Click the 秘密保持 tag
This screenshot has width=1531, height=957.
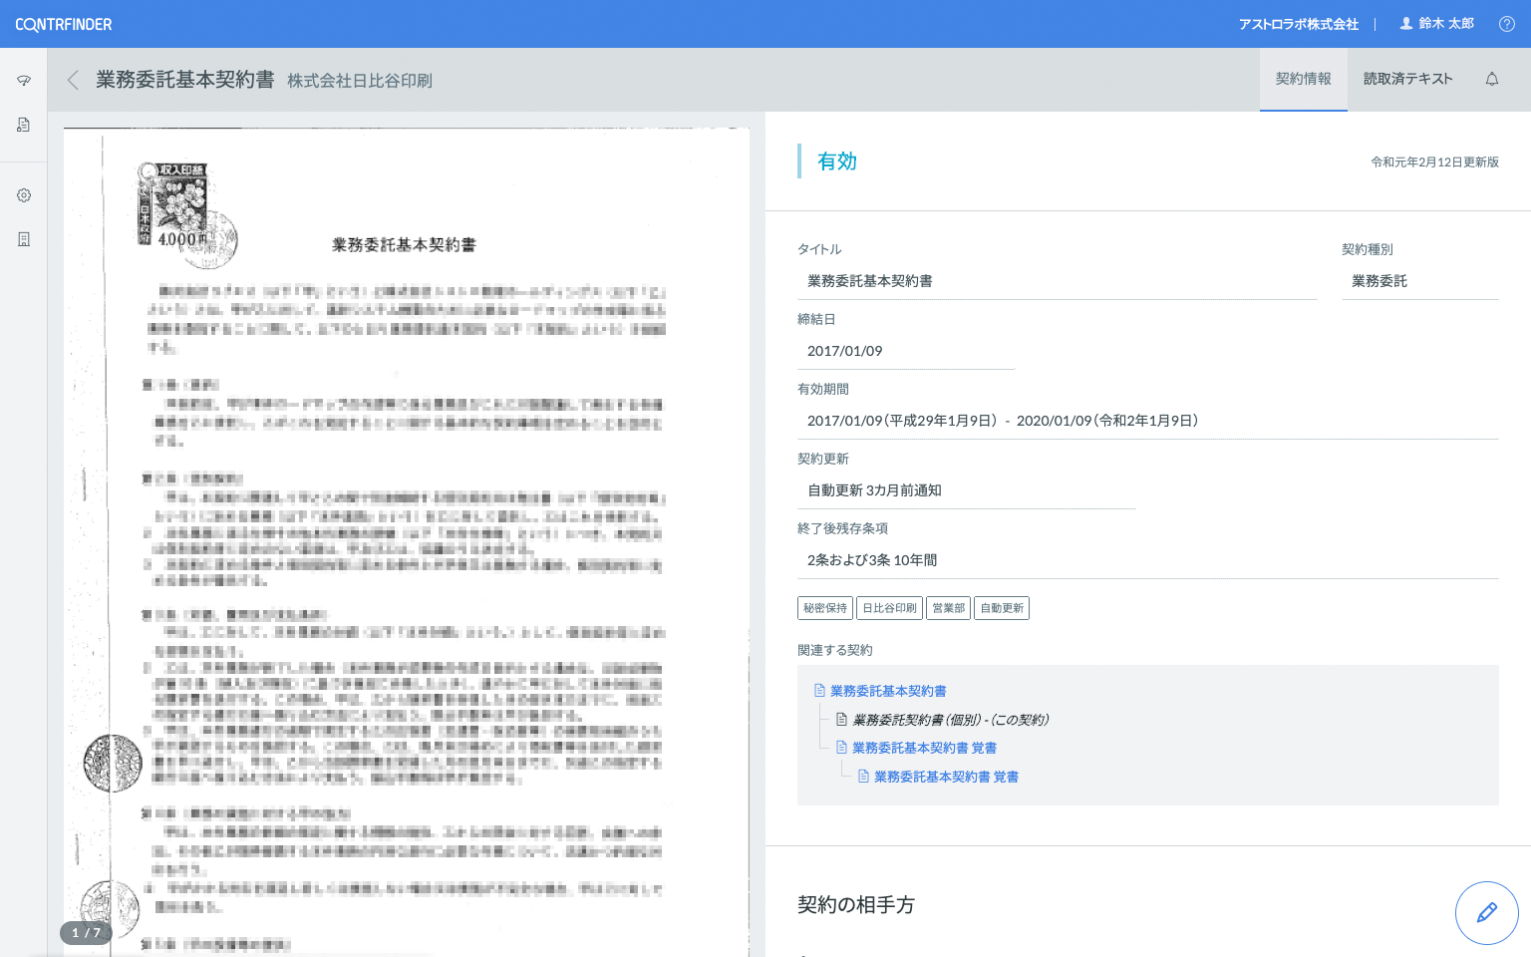tap(825, 608)
